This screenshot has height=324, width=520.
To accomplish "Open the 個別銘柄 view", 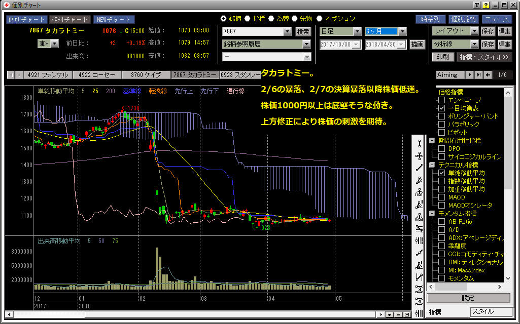I will (x=464, y=19).
